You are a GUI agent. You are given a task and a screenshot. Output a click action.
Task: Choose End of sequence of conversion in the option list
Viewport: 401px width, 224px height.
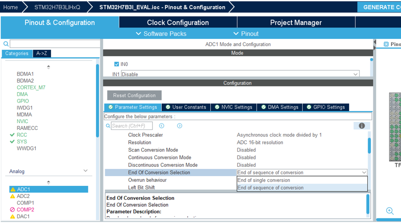tap(302, 188)
